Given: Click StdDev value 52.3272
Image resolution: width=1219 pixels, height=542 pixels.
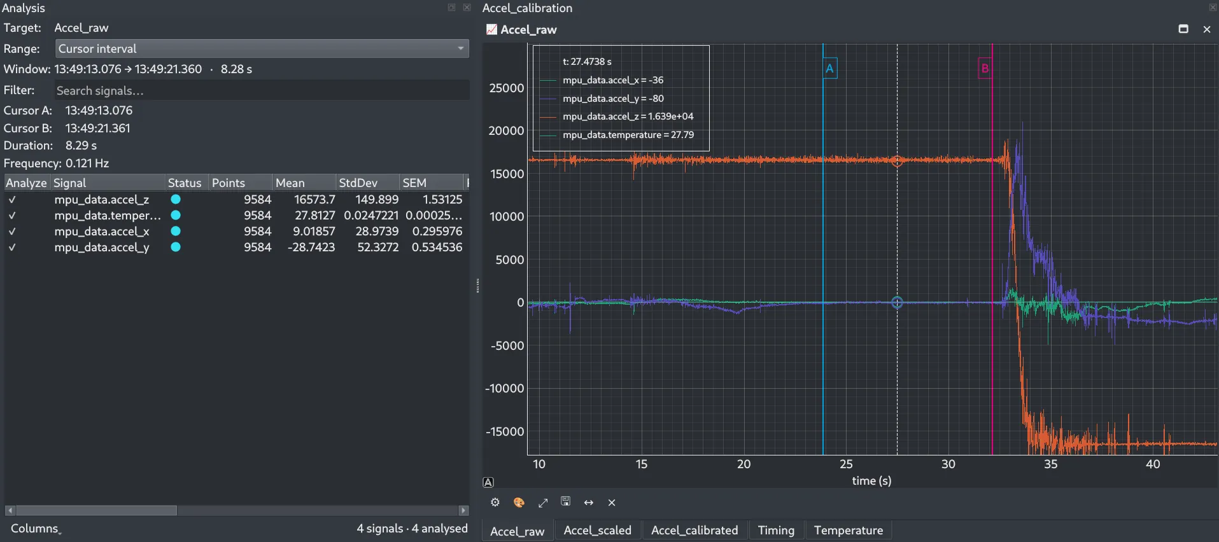Looking at the screenshot, I should click(x=378, y=247).
